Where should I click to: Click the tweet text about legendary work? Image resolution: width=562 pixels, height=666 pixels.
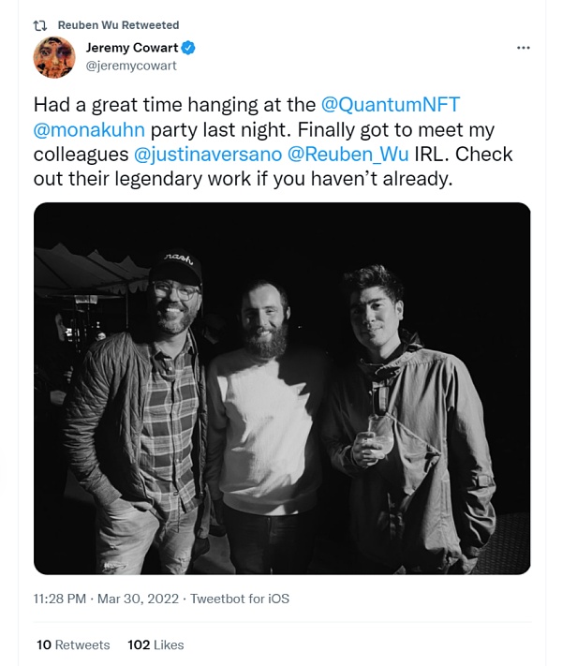click(244, 178)
